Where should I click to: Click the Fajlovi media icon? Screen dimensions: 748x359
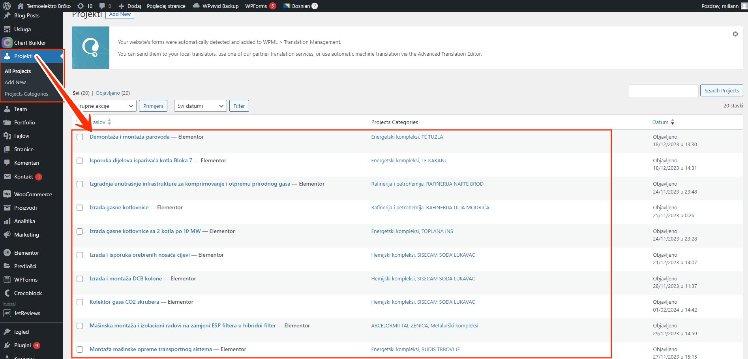tap(7, 136)
